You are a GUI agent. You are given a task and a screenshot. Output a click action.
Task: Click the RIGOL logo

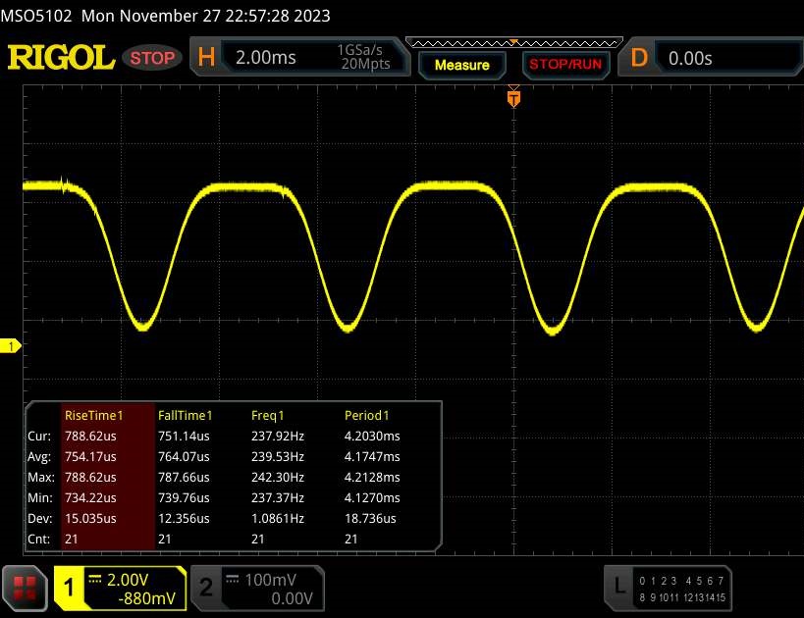[x=61, y=57]
